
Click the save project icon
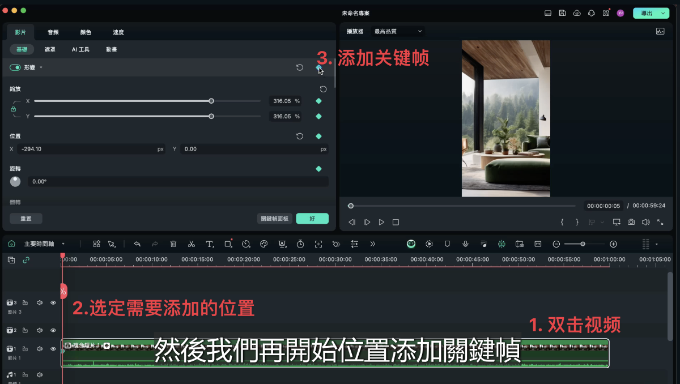click(562, 13)
